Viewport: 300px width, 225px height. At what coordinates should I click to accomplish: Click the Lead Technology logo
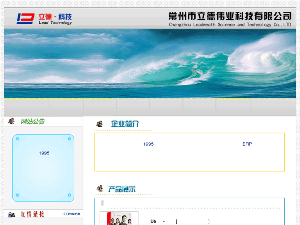point(44,19)
